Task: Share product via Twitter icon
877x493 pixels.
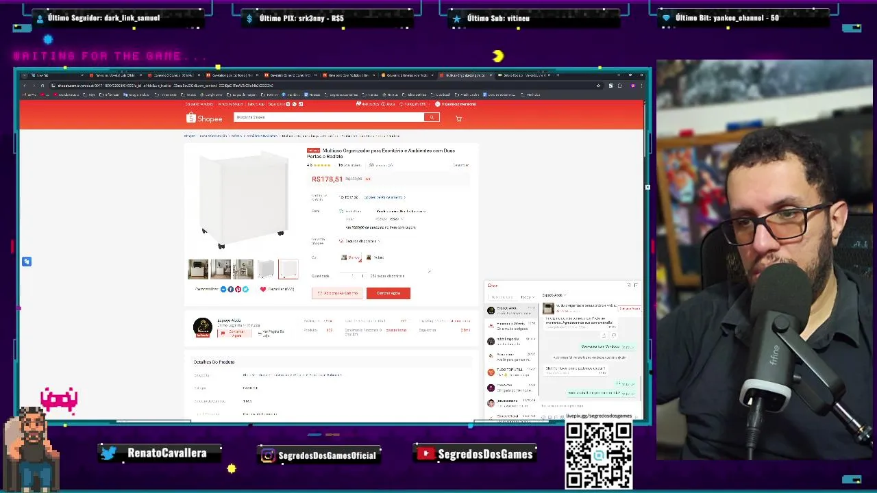Action: pyautogui.click(x=245, y=289)
